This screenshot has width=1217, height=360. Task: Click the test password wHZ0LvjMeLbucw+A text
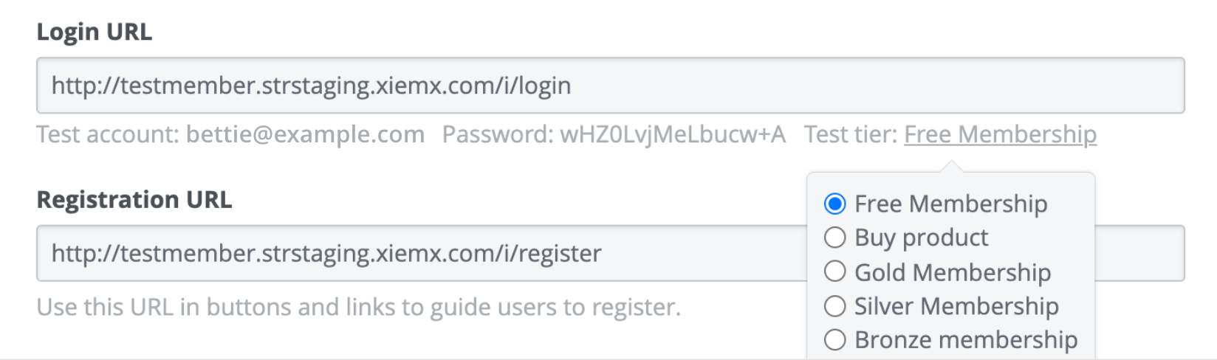tap(673, 135)
